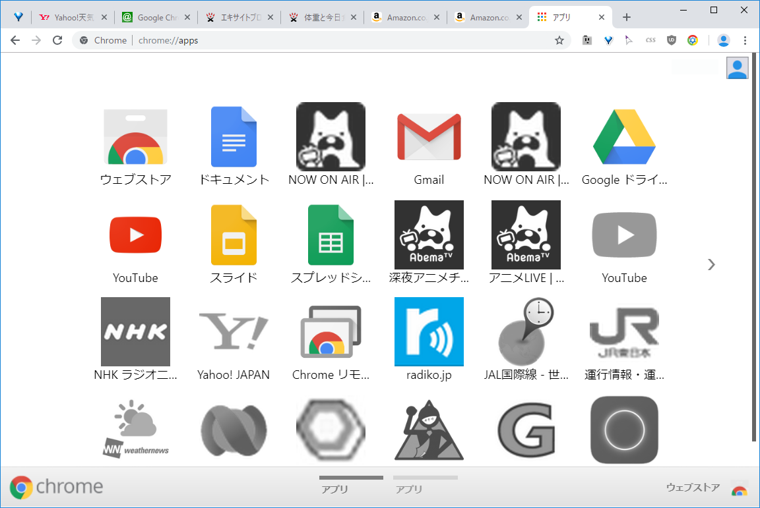Launch the weathernews app
This screenshot has height=508, width=760.
pos(135,430)
